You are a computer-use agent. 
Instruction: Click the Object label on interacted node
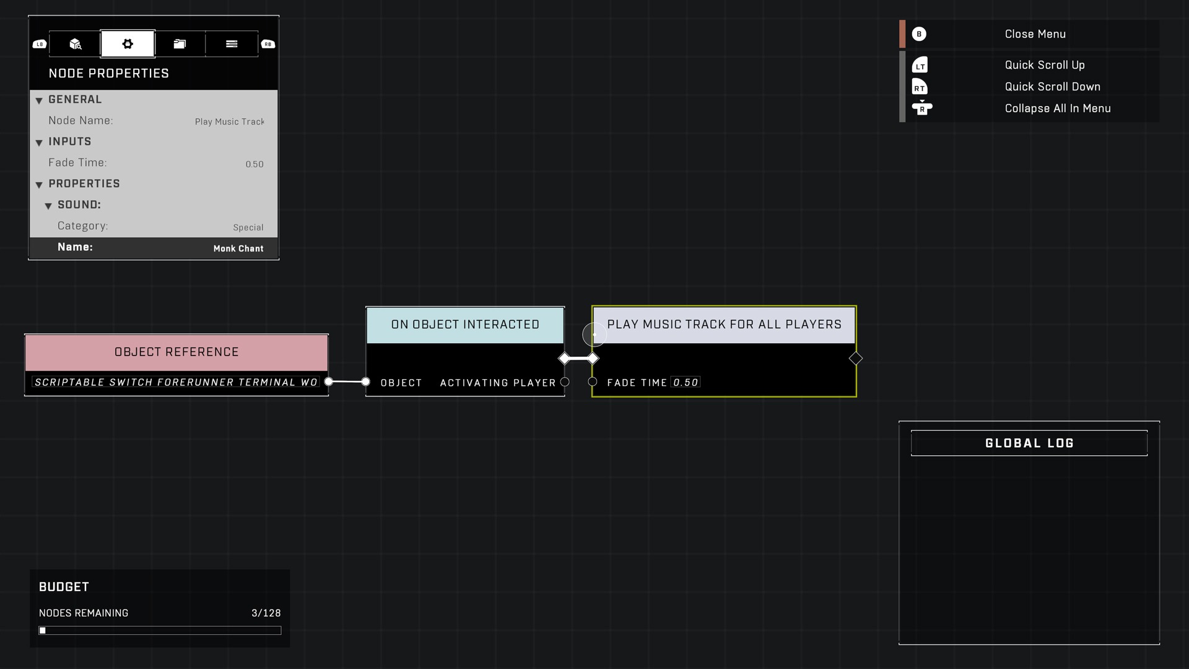pos(401,383)
